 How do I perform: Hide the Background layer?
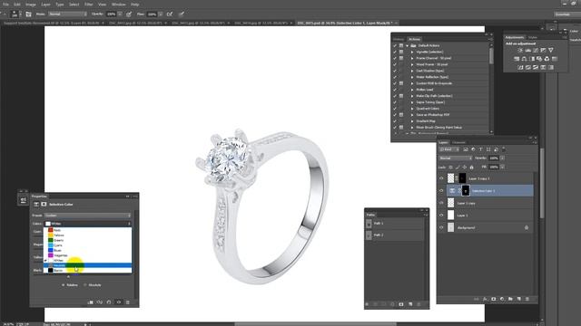[441, 227]
